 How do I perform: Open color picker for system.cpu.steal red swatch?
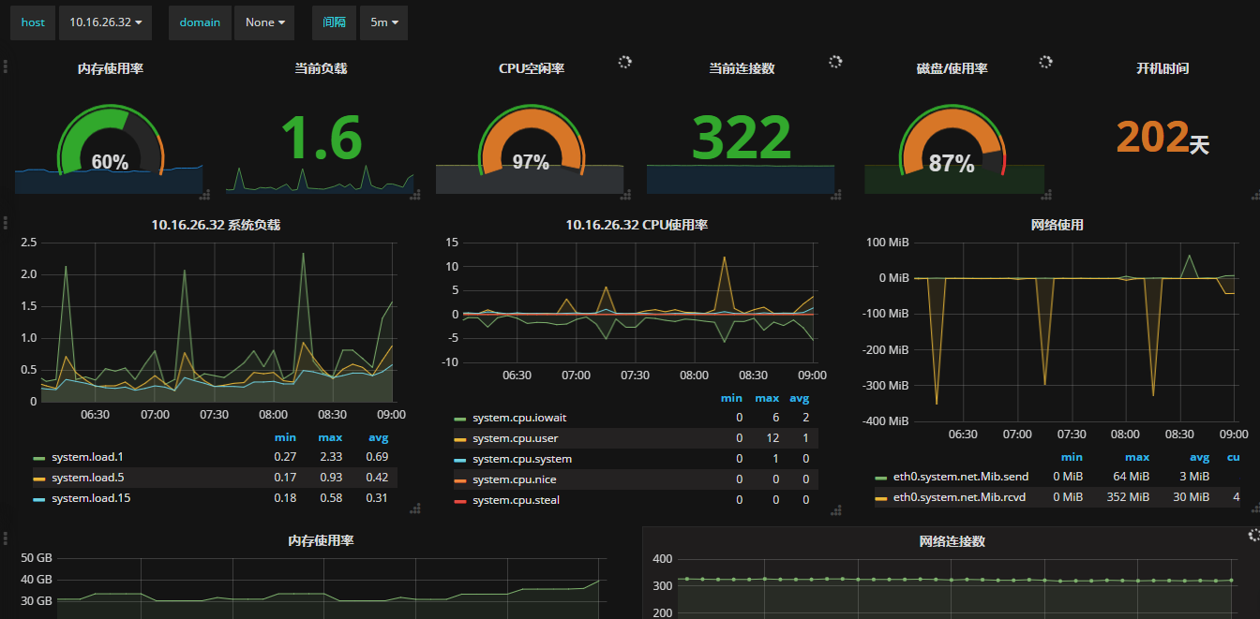pos(459,501)
